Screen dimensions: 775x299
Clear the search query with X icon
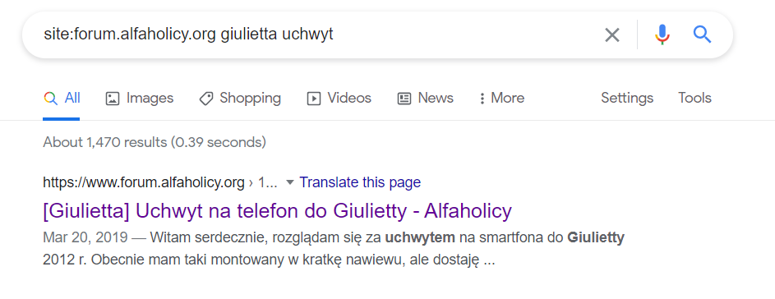pyautogui.click(x=612, y=34)
